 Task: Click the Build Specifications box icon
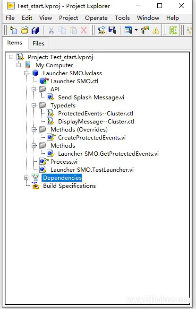tap(35, 186)
